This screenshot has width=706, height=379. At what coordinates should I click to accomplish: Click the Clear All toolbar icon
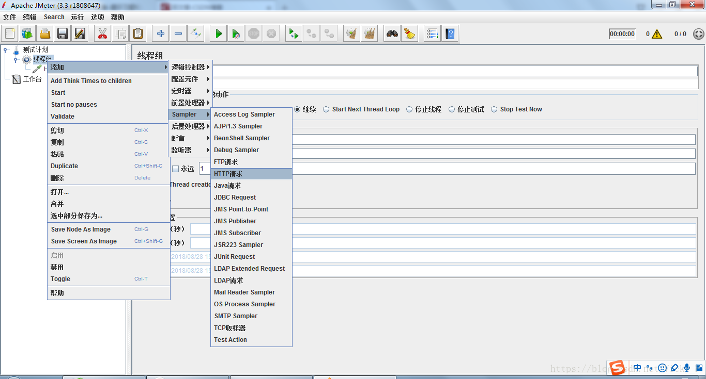(x=370, y=34)
